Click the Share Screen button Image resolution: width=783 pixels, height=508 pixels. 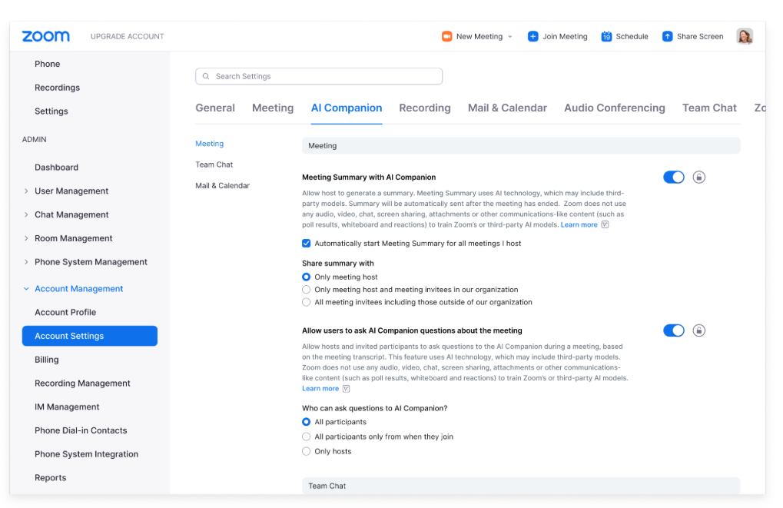click(x=692, y=36)
